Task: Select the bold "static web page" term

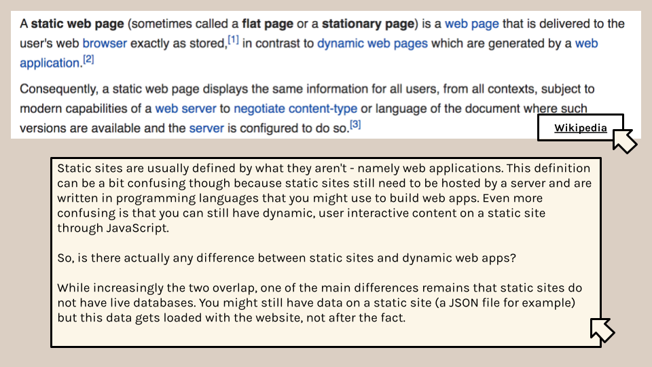Action: 77,24
